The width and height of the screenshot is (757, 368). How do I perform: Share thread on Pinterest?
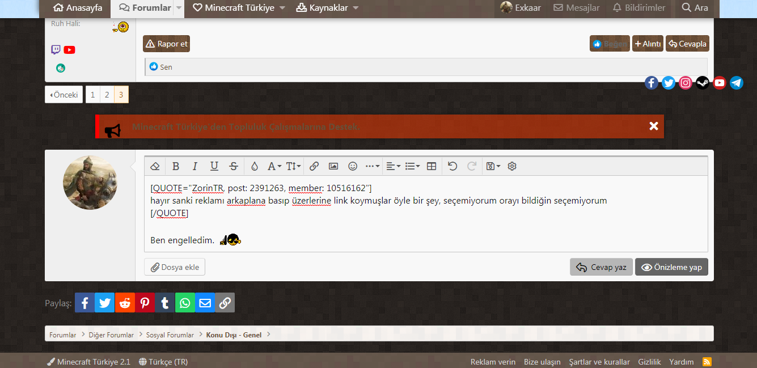[x=145, y=303]
